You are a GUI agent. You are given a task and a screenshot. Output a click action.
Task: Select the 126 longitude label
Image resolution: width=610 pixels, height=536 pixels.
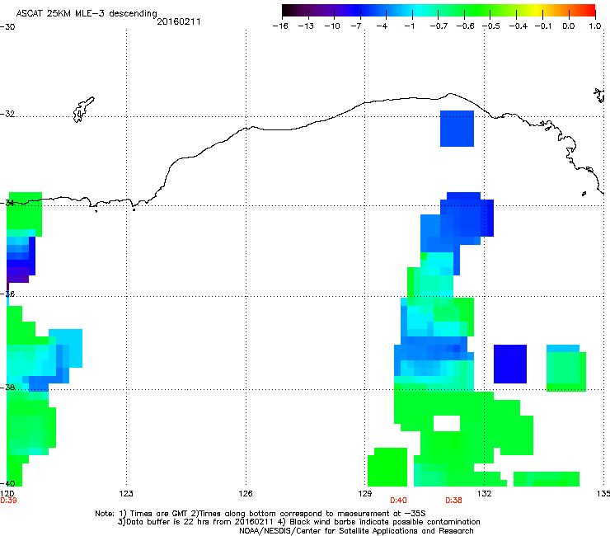point(246,494)
